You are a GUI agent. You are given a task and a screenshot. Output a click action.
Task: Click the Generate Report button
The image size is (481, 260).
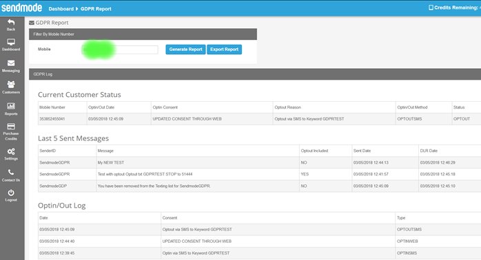tap(185, 50)
